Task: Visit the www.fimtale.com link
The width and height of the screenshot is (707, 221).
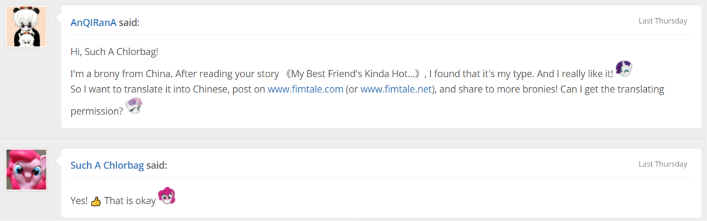Action: pos(305,89)
